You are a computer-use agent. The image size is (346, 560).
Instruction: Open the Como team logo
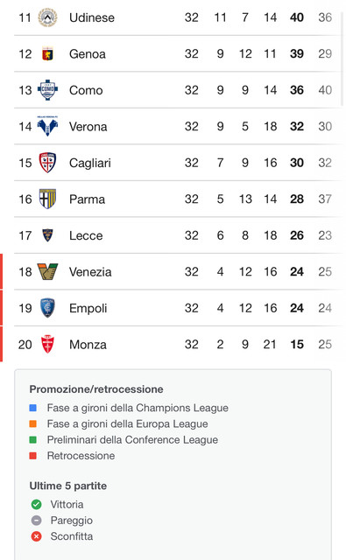tap(47, 90)
